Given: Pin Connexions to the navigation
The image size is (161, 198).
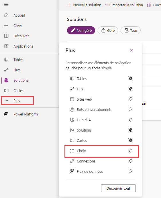Looking at the screenshot, I should point(130,161).
